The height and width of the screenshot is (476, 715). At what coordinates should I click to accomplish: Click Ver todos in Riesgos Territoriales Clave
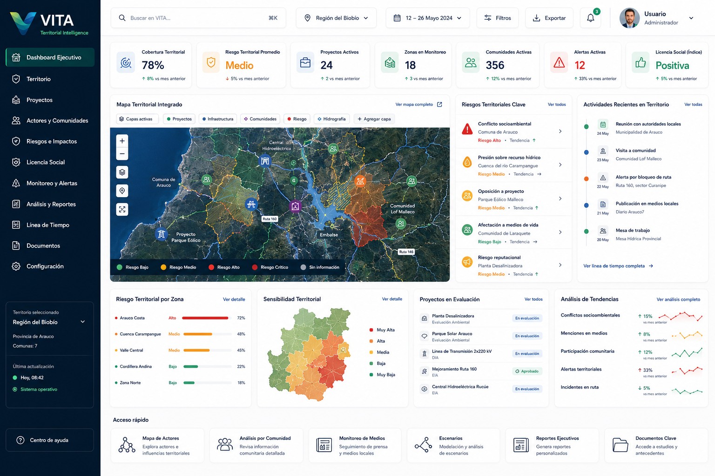tap(557, 105)
